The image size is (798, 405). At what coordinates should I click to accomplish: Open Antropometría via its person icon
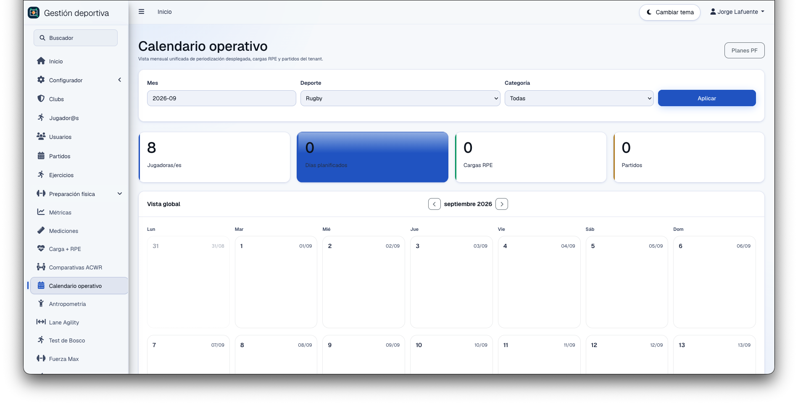tap(41, 303)
